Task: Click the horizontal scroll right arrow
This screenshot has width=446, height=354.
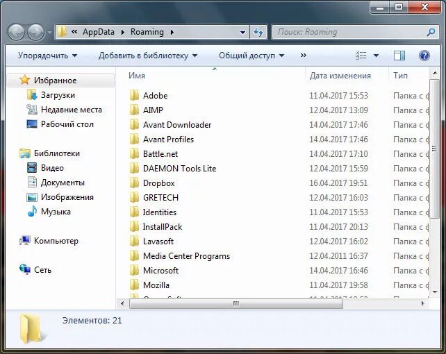Action: (422, 304)
